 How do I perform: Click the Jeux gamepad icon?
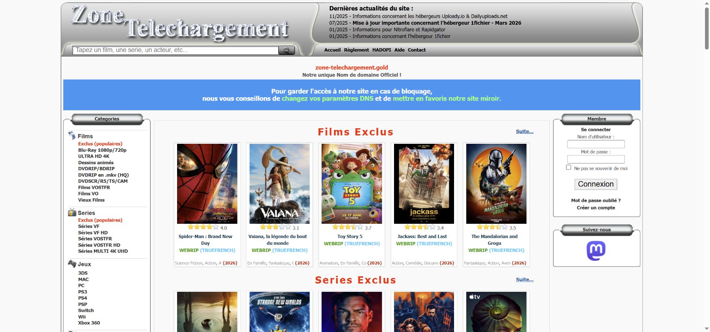coord(72,264)
